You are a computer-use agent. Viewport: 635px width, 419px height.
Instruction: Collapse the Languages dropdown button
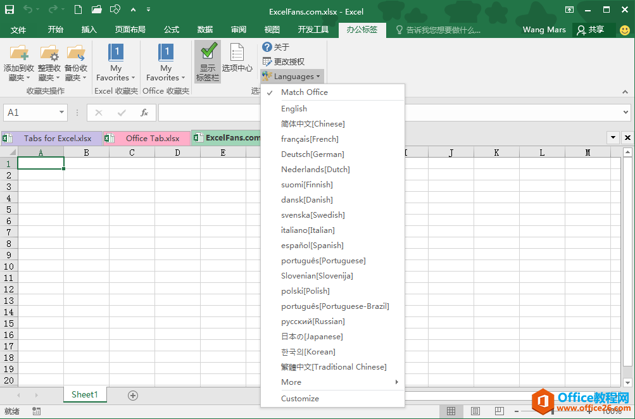(292, 76)
